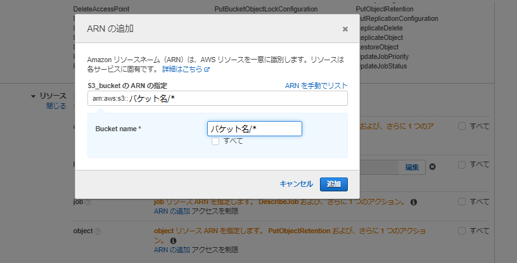Click PutBucketObjectLockConfiguration action text
This screenshot has height=263, width=517.
tap(266, 9)
